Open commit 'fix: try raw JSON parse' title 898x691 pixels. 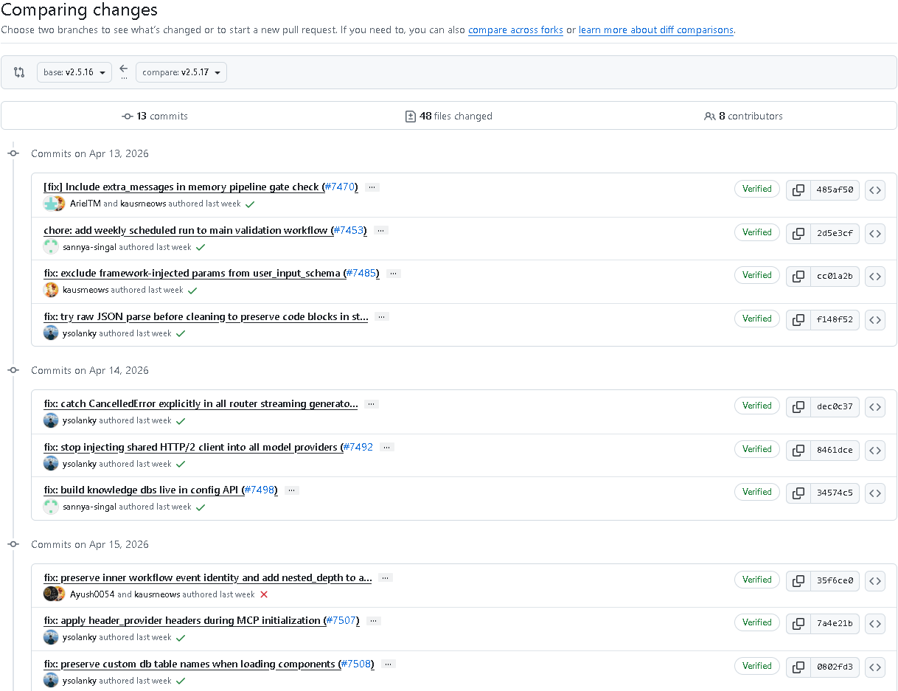206,317
